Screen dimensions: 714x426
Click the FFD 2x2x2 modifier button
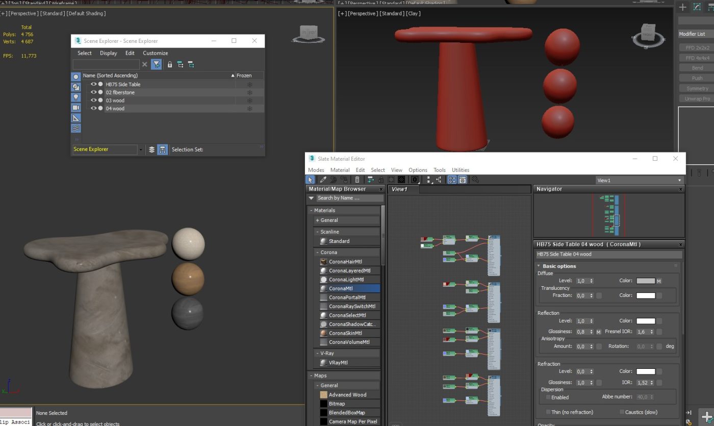coord(697,47)
